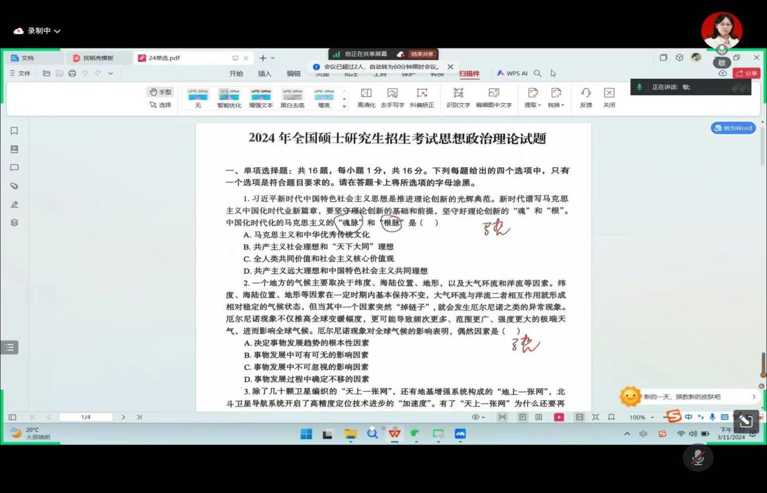Image resolution: width=767 pixels, height=493 pixels.
Task: Open the attachment paperclip sidebar panel
Action: click(x=14, y=186)
